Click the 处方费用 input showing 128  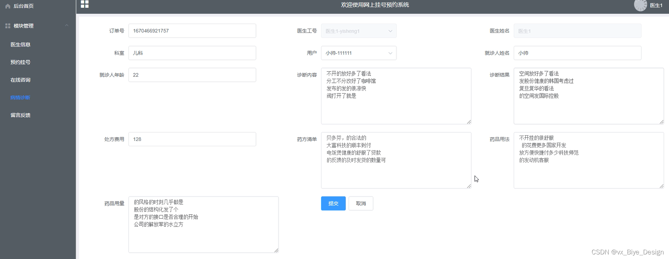click(192, 139)
